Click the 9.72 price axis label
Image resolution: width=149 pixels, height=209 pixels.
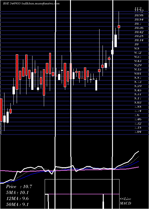coord(138,53)
